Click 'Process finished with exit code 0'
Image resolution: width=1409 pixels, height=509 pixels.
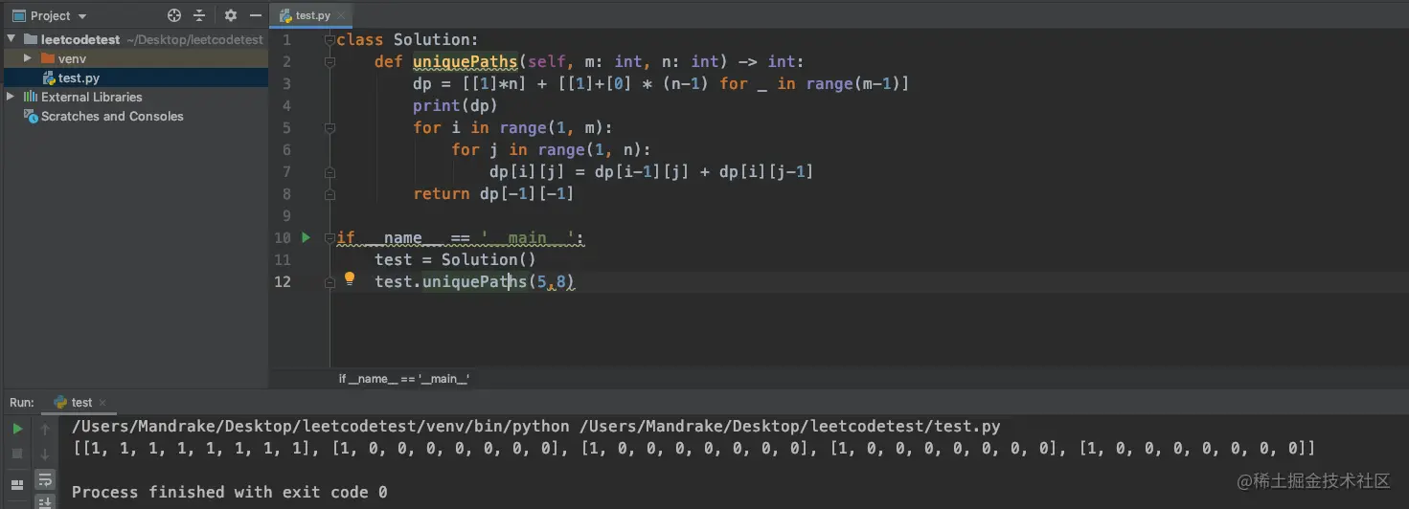(230, 492)
